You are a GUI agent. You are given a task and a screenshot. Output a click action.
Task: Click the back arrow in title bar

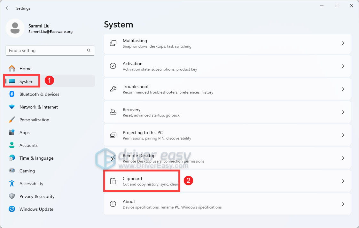pyautogui.click(x=8, y=8)
